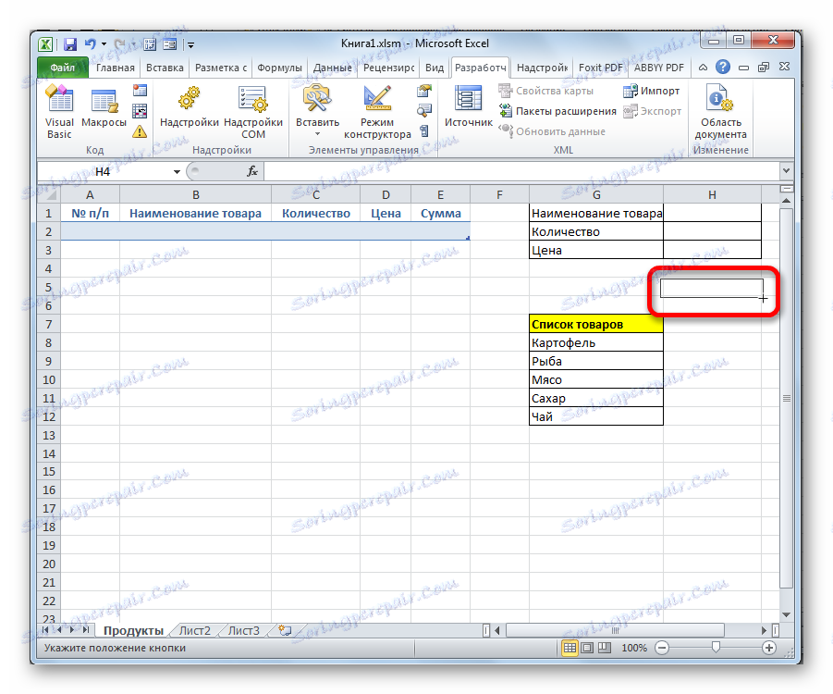
Task: Switch to Page Layout view icon
Action: click(588, 648)
